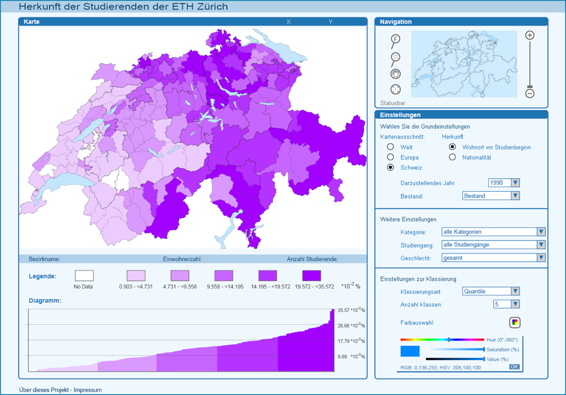Click the Einstellungen panel header
This screenshot has width=566, height=395.
tap(461, 115)
